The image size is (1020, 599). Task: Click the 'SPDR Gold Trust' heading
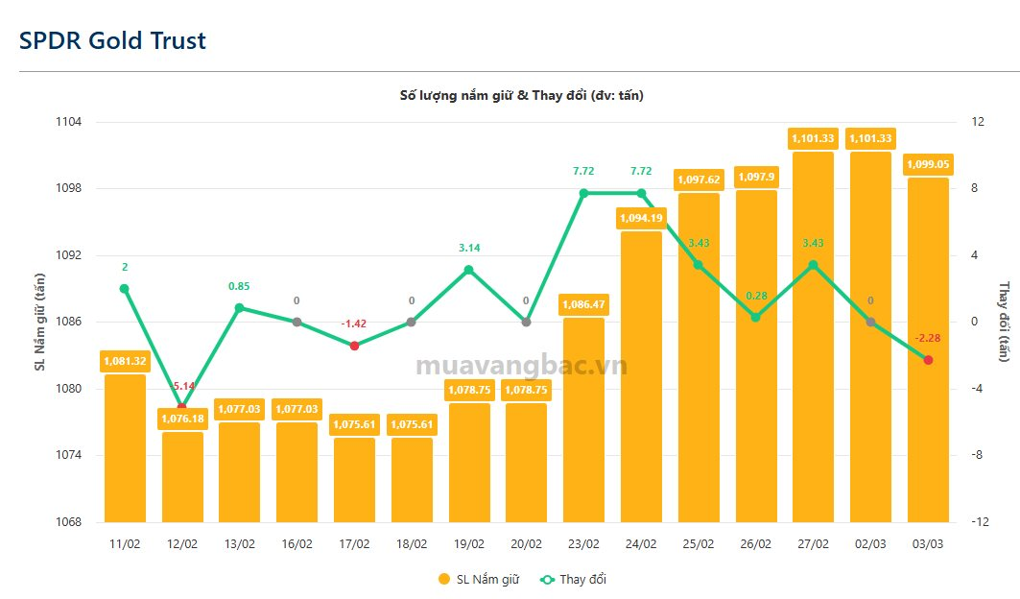112,40
